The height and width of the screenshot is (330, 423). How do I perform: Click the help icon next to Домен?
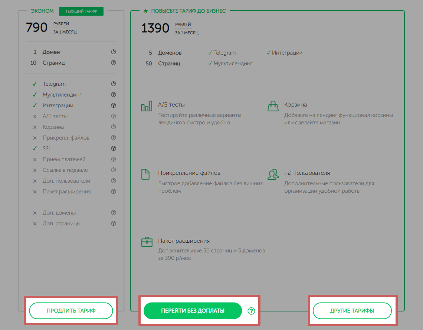click(114, 52)
